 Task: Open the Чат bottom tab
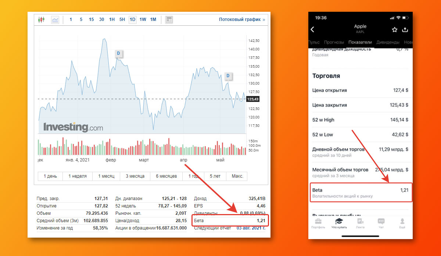coord(381,223)
